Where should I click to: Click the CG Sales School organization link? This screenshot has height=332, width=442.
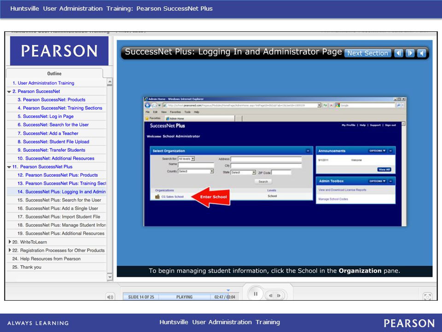pos(173,197)
